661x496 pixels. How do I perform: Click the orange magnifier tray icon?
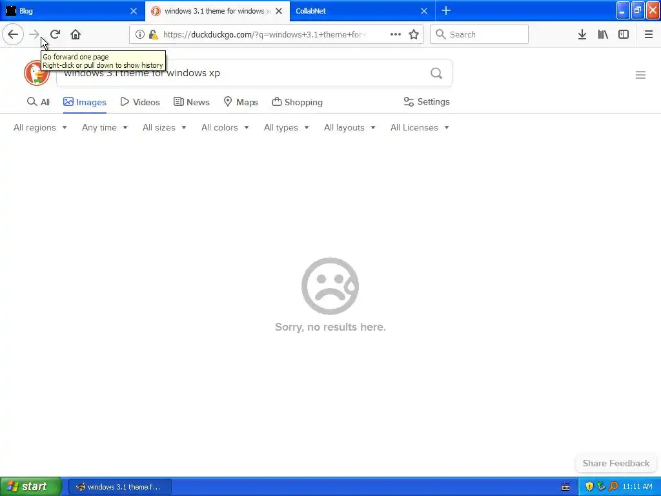point(613,486)
